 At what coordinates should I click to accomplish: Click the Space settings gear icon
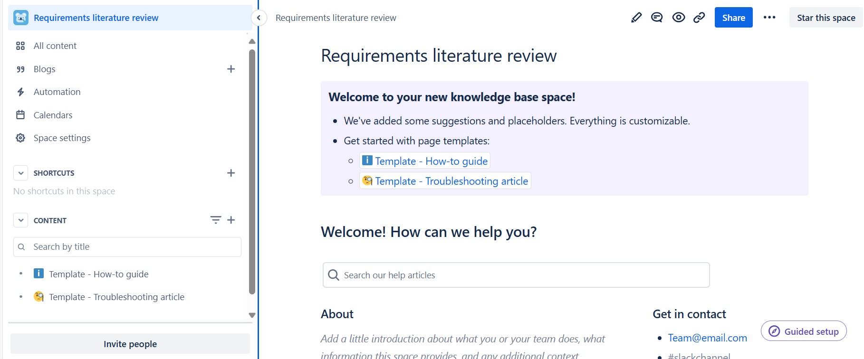20,138
